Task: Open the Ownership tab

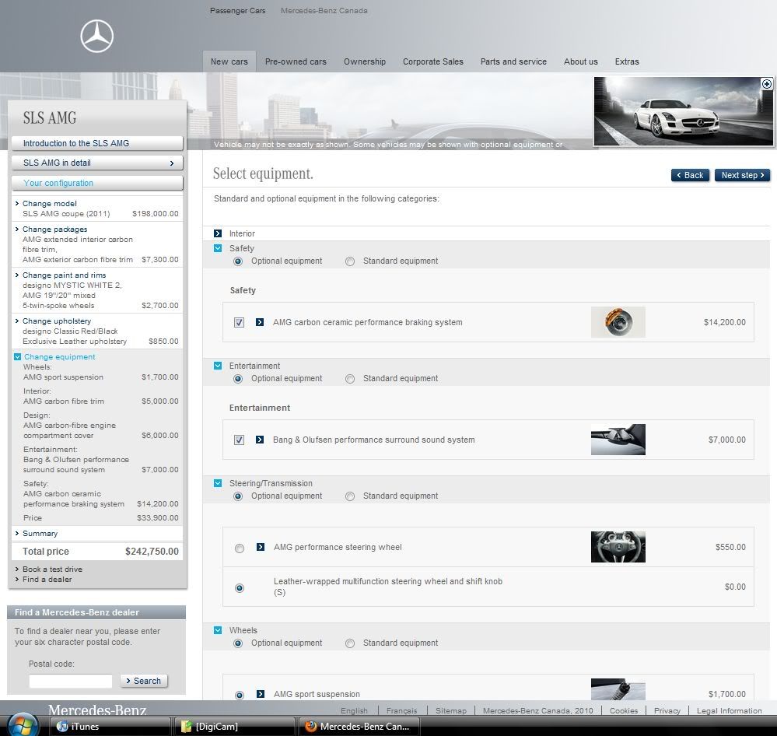Action: click(365, 61)
